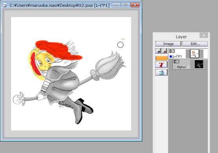Click the red text layer icon
The width and height of the screenshot is (218, 153).
click(x=161, y=65)
